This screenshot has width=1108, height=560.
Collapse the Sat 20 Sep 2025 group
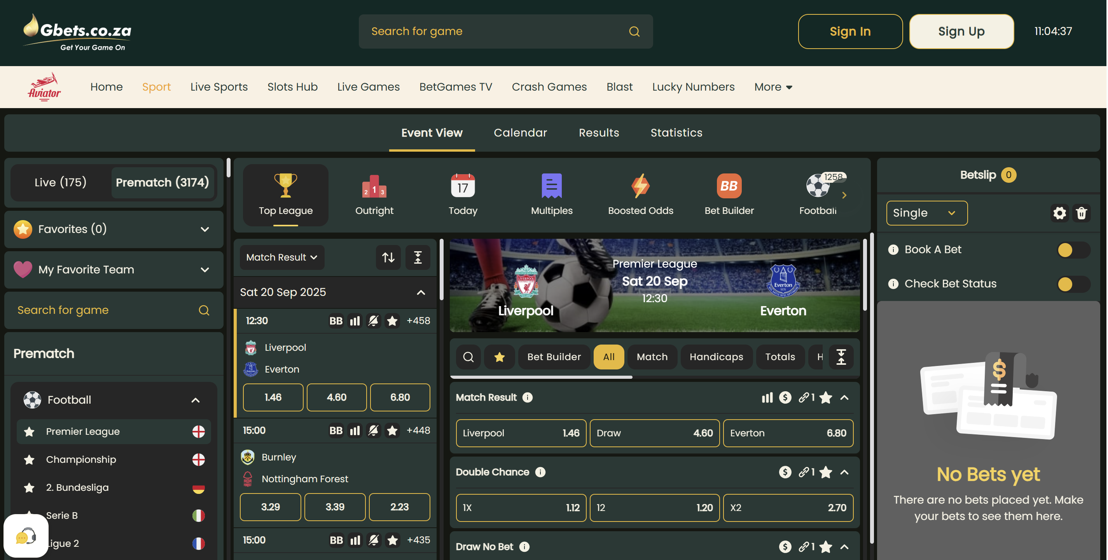[x=421, y=292]
